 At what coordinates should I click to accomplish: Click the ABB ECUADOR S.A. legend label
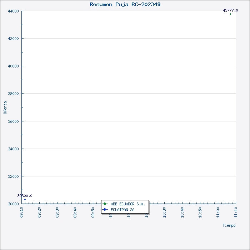(128, 204)
